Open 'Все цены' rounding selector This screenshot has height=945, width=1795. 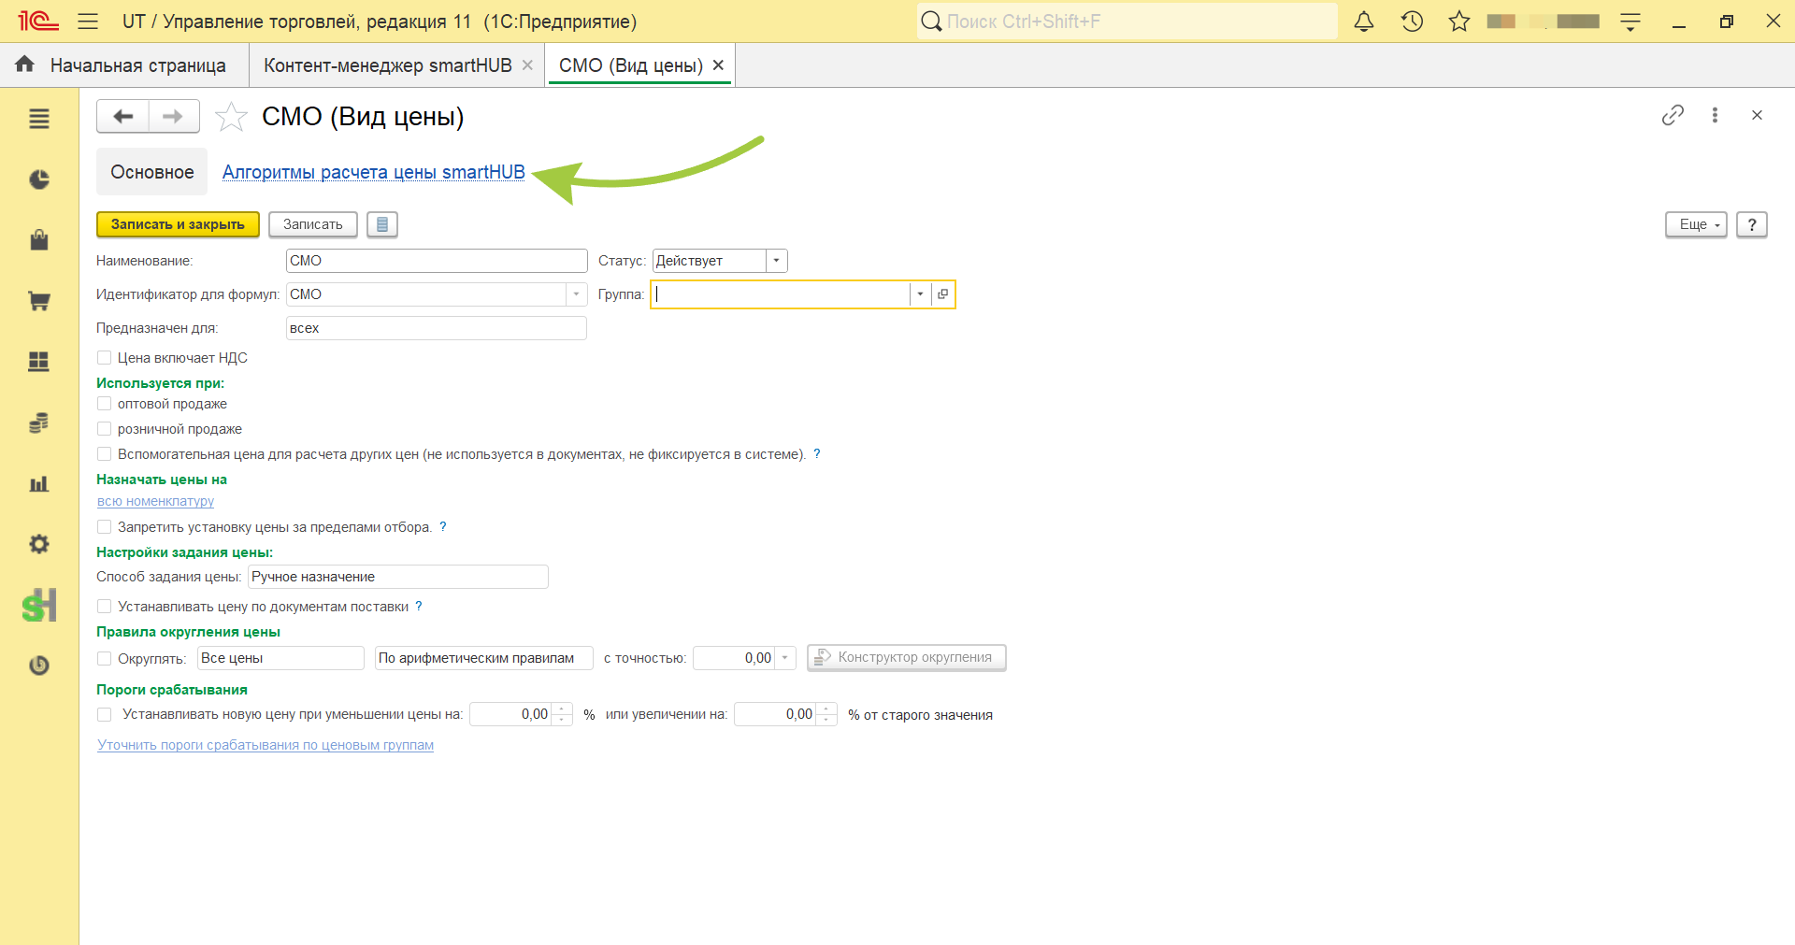point(280,658)
